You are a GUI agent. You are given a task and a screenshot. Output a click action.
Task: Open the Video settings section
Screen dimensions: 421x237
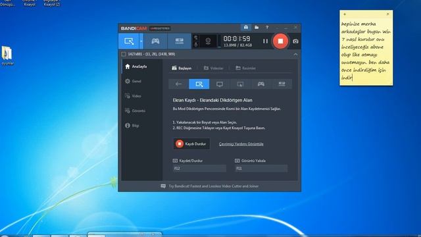[142, 96]
